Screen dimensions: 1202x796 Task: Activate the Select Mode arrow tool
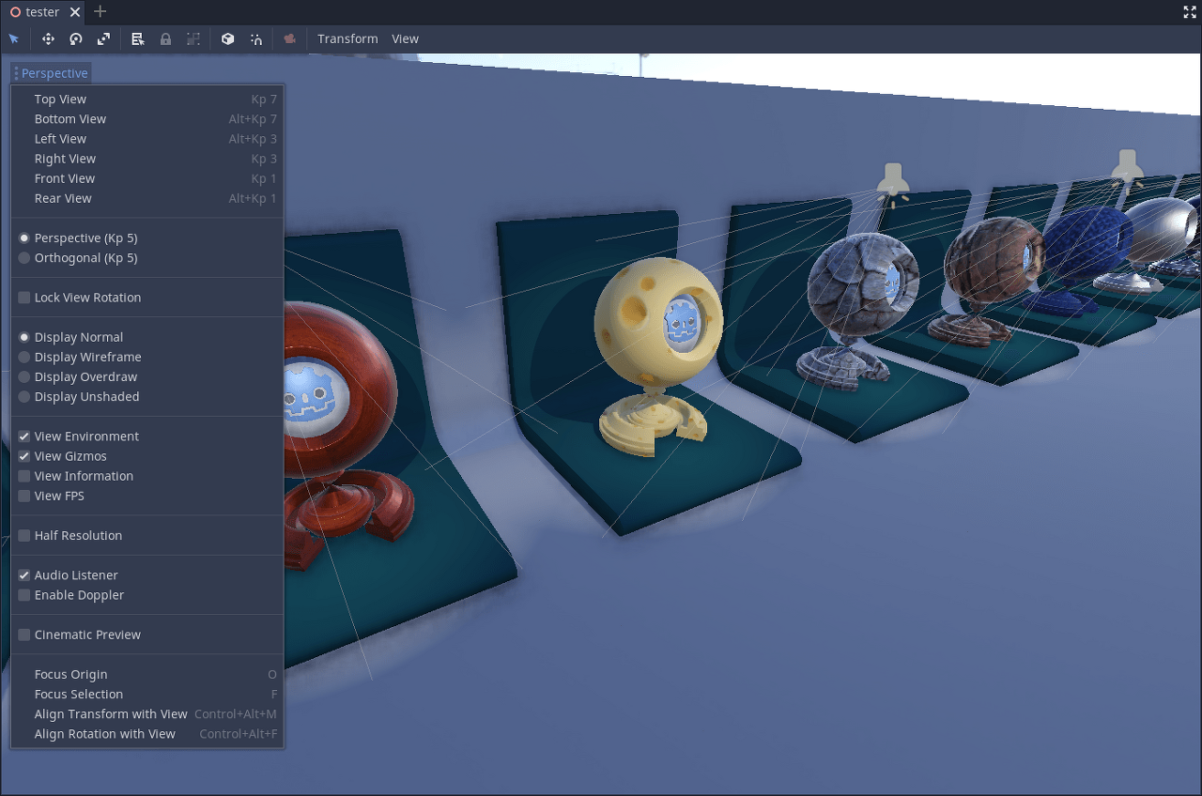[14, 38]
